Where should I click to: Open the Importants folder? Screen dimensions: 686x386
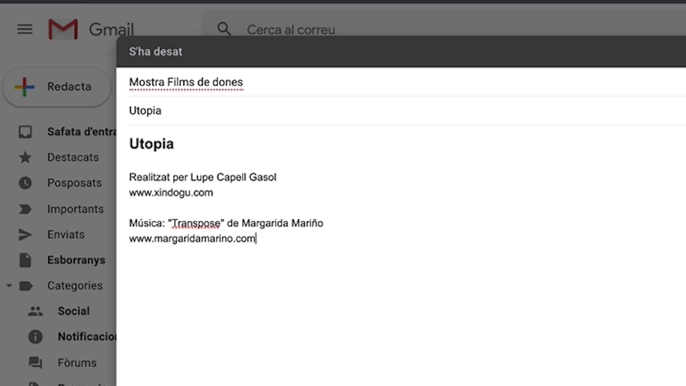point(76,209)
